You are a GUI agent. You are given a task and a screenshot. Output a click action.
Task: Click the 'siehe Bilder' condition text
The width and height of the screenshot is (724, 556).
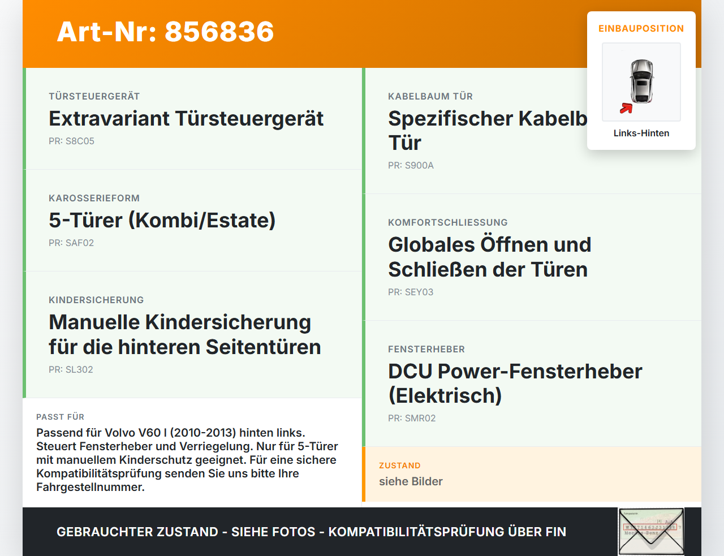[411, 481]
